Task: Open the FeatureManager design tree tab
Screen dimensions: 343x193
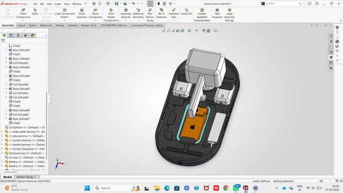Action: (x=4, y=35)
